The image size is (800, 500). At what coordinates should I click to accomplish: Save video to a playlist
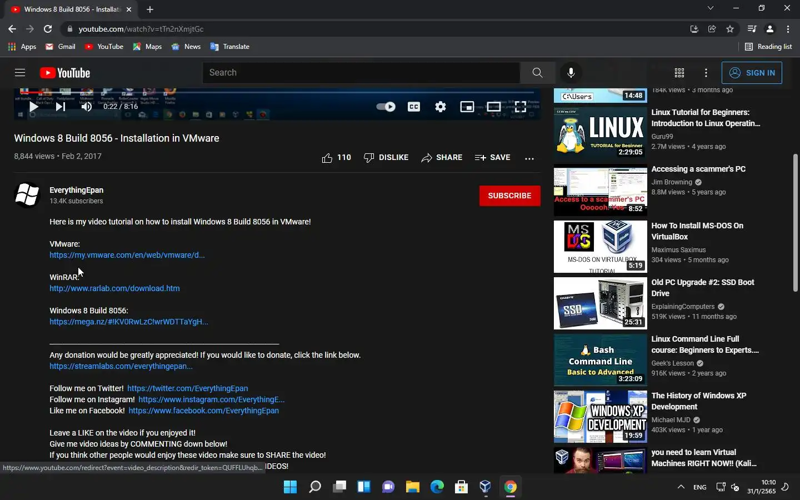tap(493, 158)
